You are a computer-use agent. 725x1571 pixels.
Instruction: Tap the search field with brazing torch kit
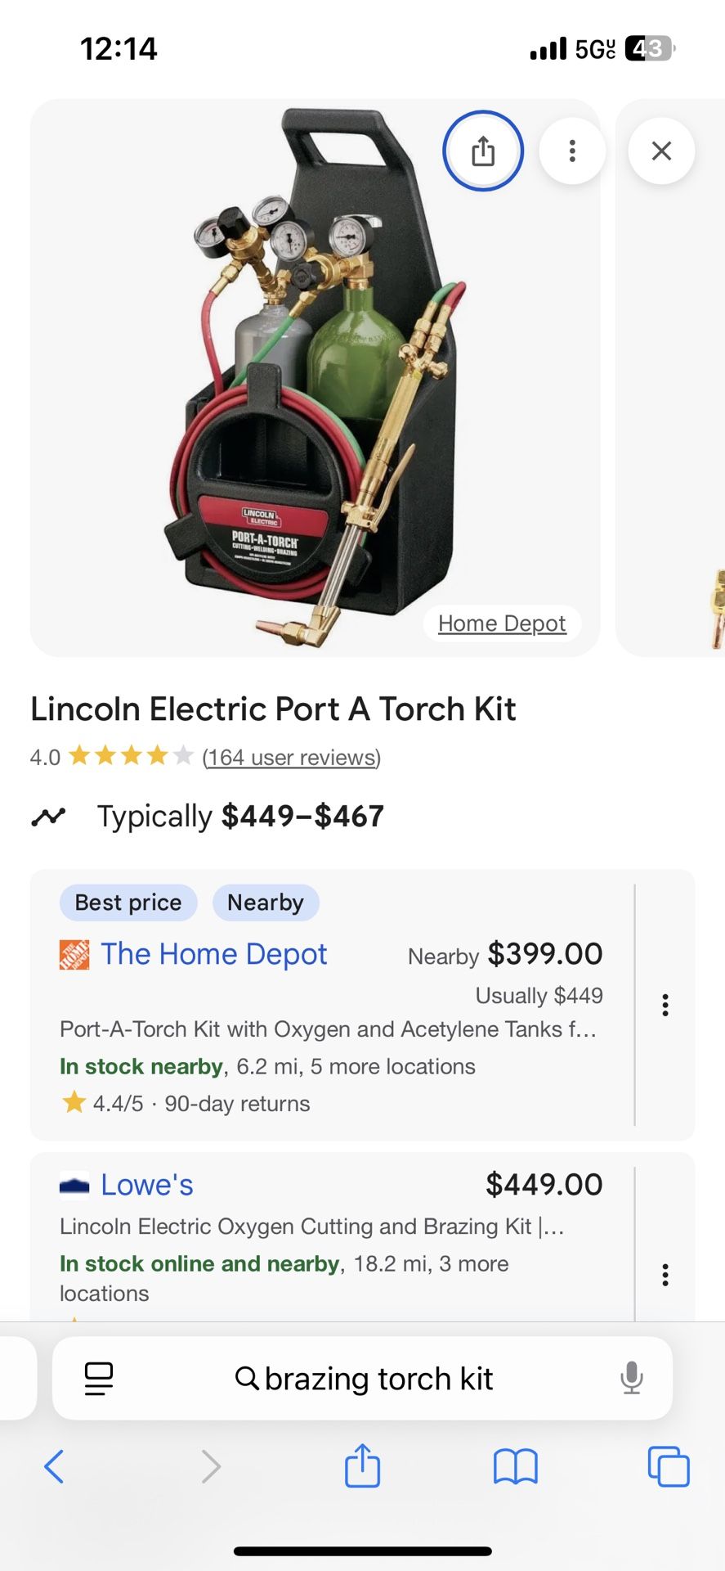364,1379
